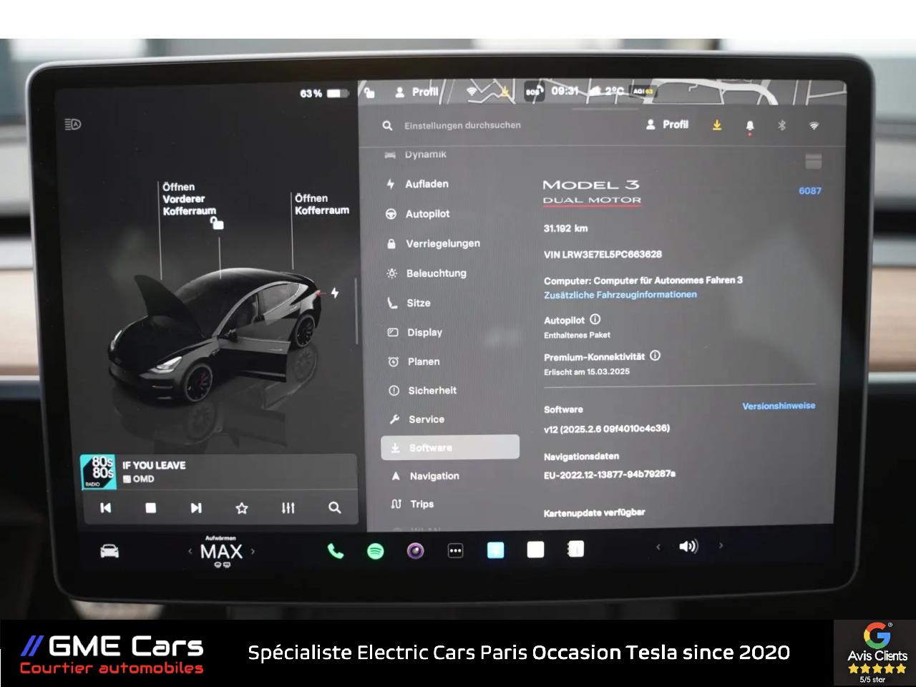Tap the lock icon in map status bar

369,92
